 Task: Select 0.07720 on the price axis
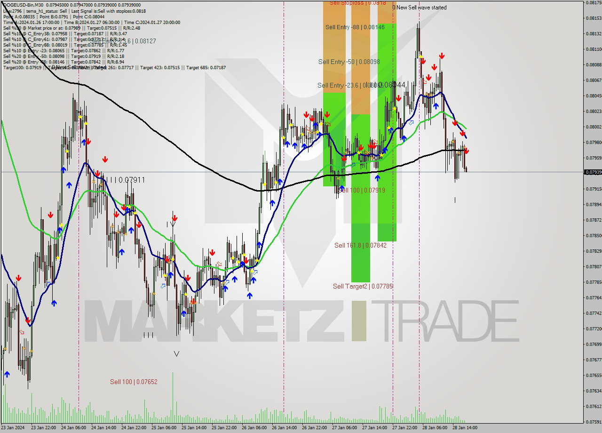tap(594, 329)
